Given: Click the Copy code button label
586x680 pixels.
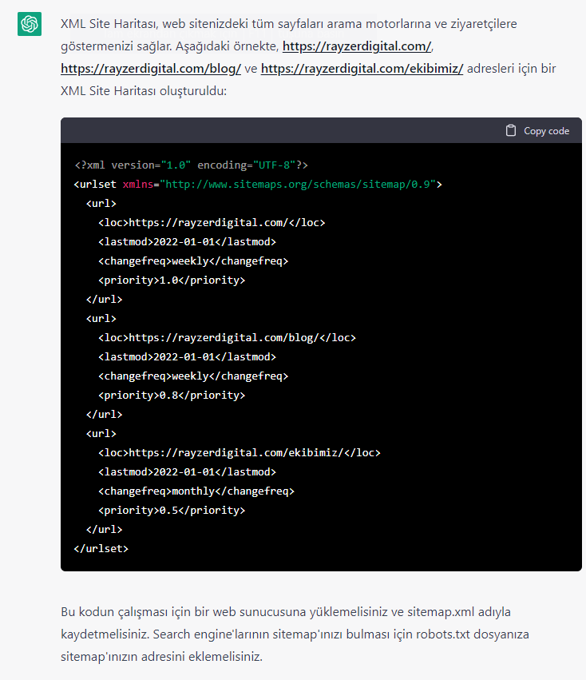Looking at the screenshot, I should point(546,131).
